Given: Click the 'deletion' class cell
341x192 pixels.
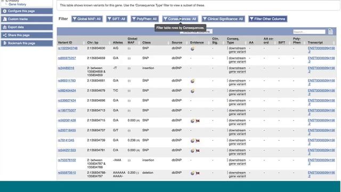Looking at the screenshot, I should click(x=148, y=173).
